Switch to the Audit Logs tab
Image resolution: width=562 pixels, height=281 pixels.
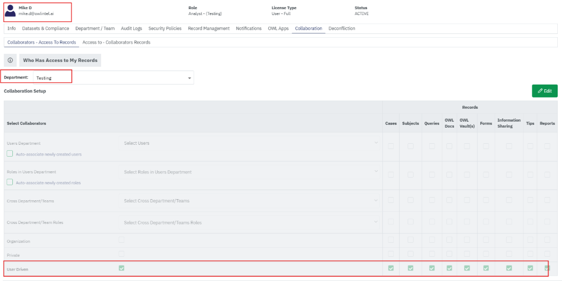[x=131, y=29]
